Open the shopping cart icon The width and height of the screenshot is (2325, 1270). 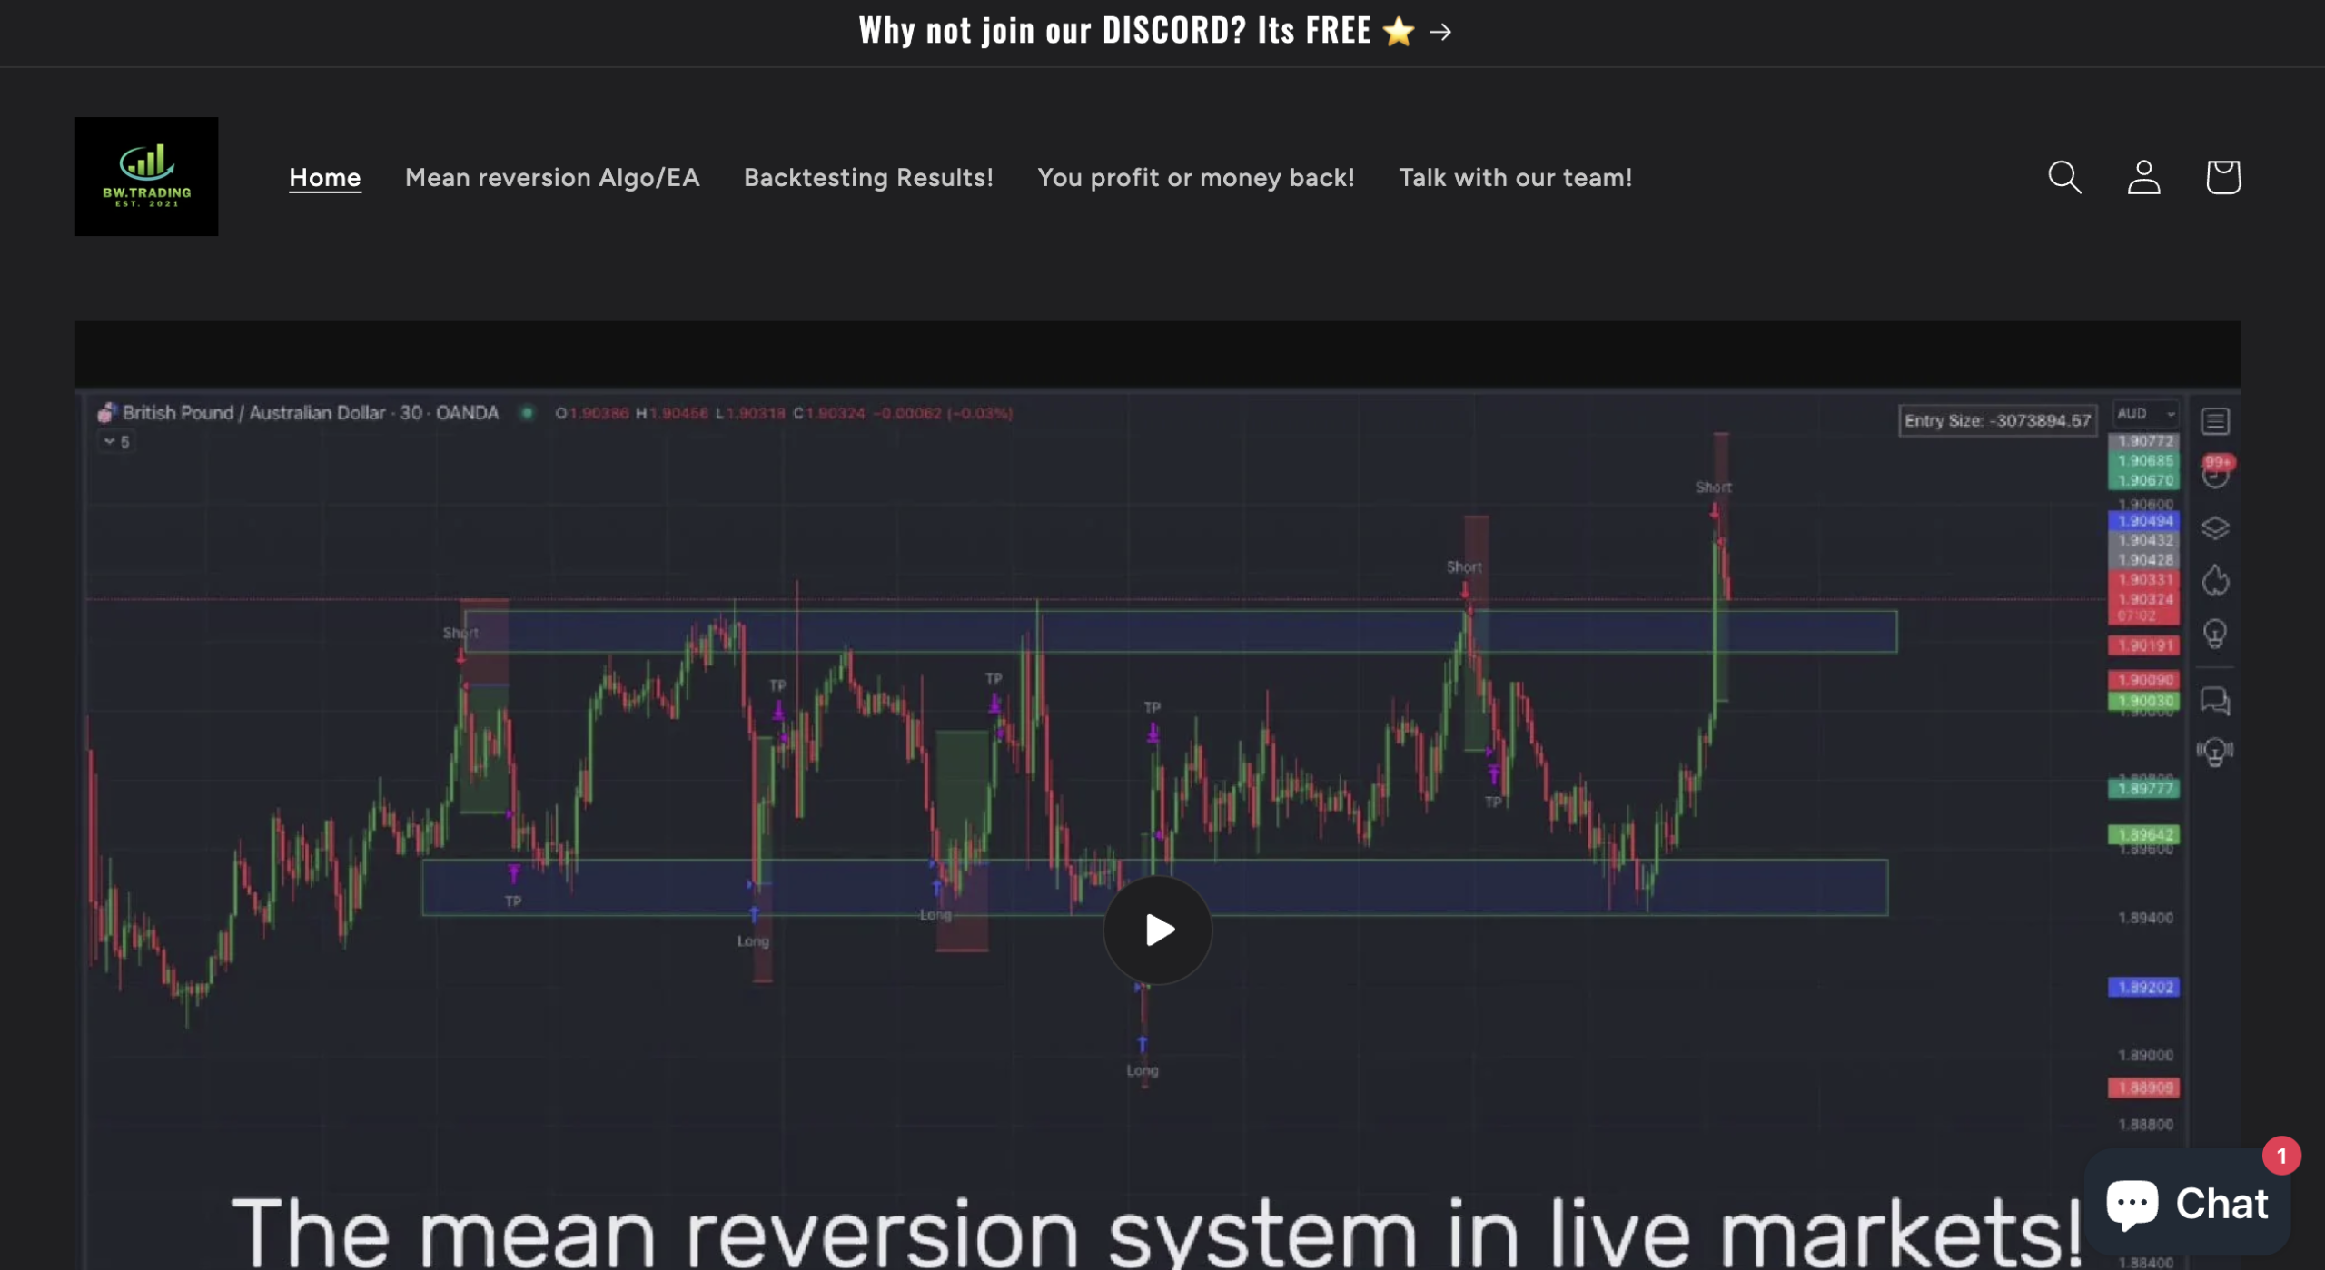tap(2222, 177)
